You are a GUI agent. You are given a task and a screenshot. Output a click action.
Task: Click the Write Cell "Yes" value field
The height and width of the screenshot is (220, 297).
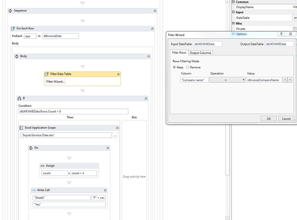tap(69, 205)
